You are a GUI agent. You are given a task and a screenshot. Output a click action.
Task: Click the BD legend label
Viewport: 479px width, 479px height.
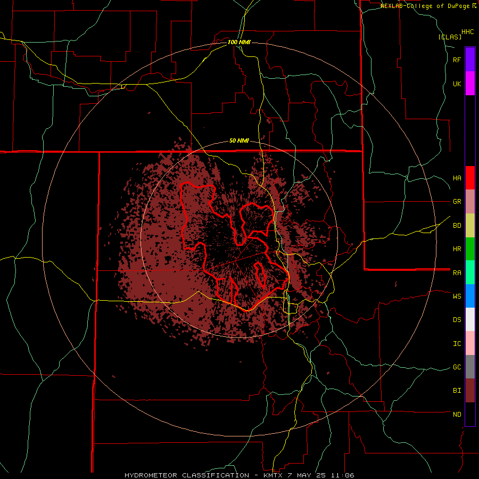pyautogui.click(x=457, y=226)
